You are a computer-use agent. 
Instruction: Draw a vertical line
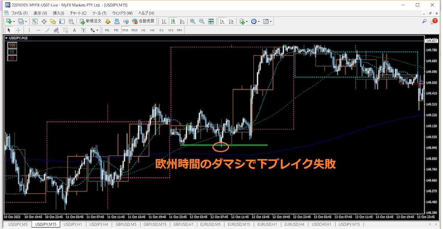tap(29, 30)
